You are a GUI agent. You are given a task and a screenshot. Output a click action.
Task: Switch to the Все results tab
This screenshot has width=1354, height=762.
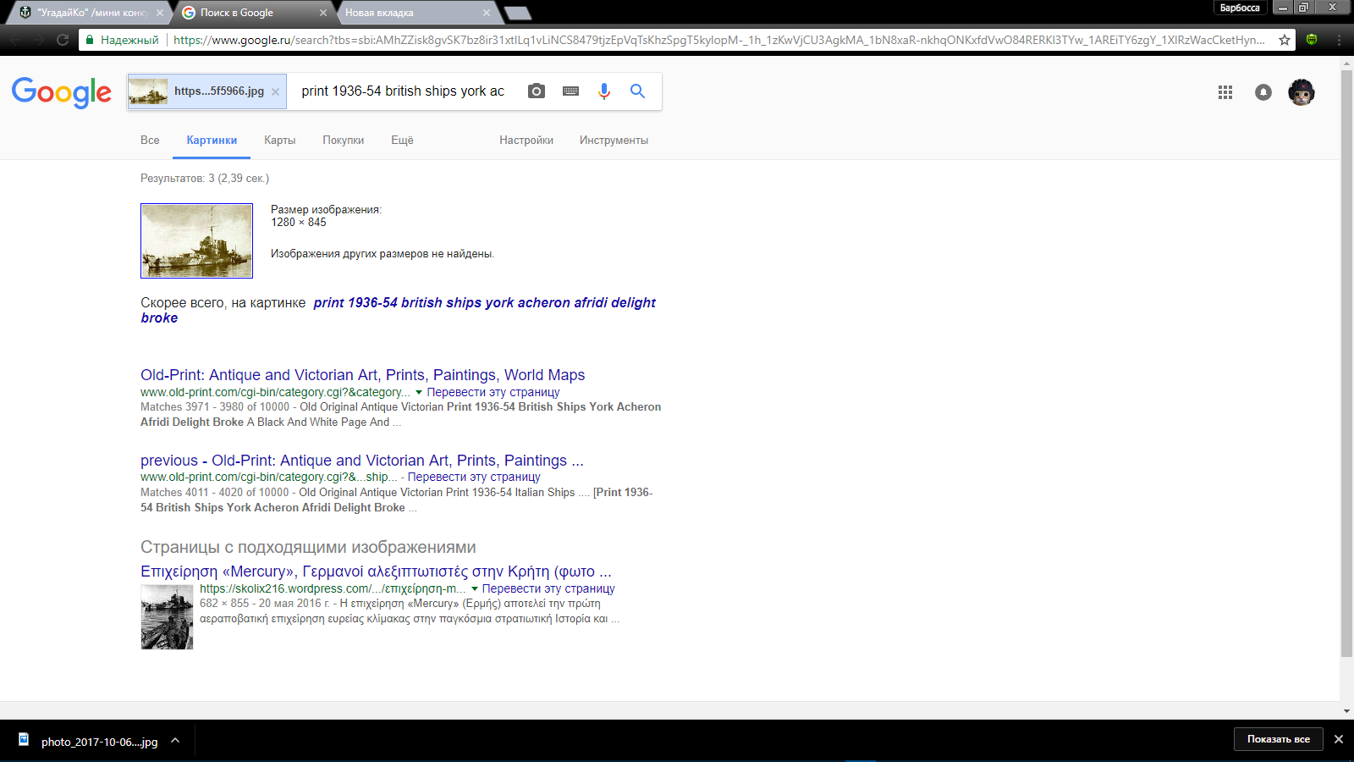click(150, 141)
